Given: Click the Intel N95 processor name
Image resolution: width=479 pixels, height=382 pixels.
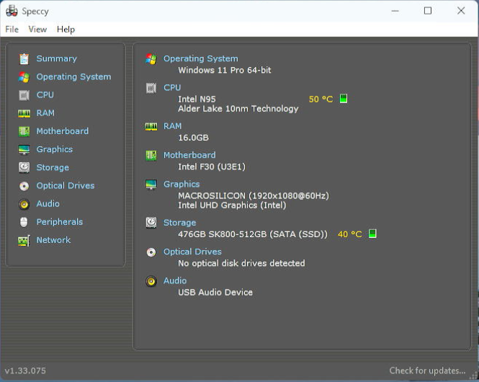Looking at the screenshot, I should point(197,99).
